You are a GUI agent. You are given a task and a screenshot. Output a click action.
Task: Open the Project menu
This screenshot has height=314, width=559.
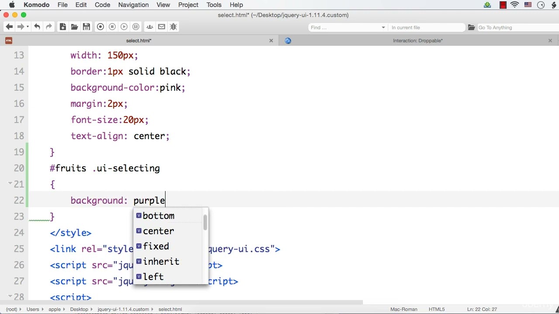pyautogui.click(x=188, y=5)
